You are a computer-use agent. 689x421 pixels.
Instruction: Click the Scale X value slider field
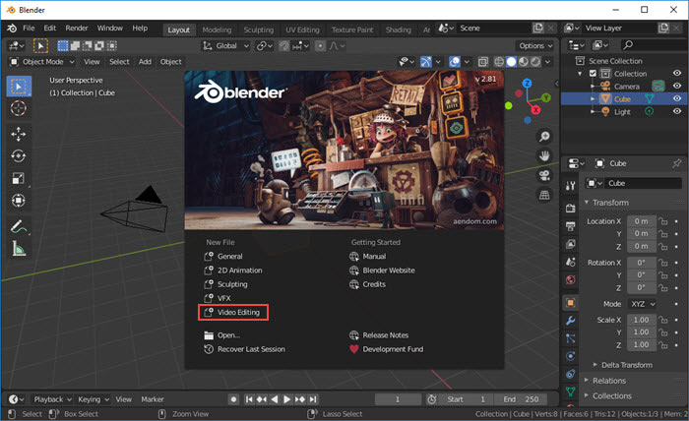pyautogui.click(x=640, y=320)
